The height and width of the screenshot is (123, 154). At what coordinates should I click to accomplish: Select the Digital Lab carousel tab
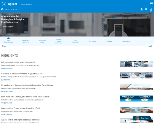coord(109,41)
